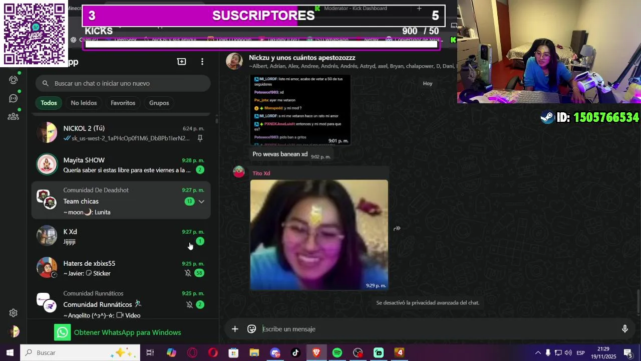Click the Comunidad De Deadshot community label
This screenshot has width=641, height=361.
click(x=96, y=190)
